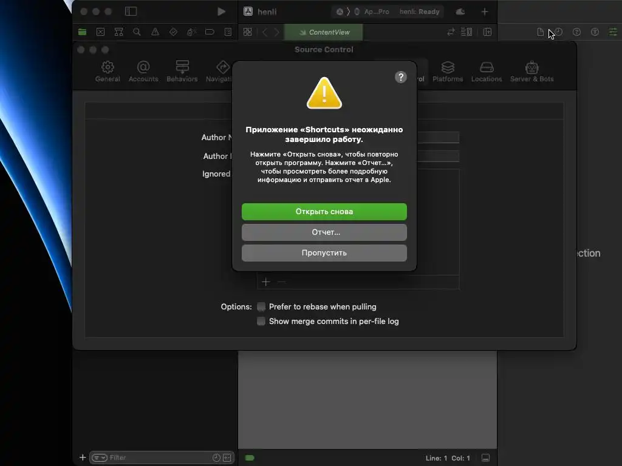Open the scheme and device selector

[x=363, y=12]
